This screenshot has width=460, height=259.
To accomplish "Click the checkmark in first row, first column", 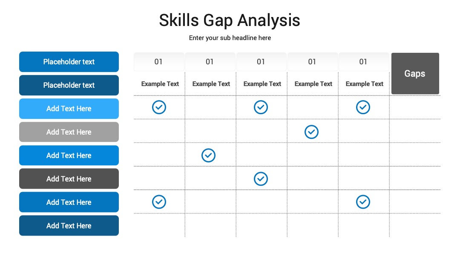I will click(159, 107).
